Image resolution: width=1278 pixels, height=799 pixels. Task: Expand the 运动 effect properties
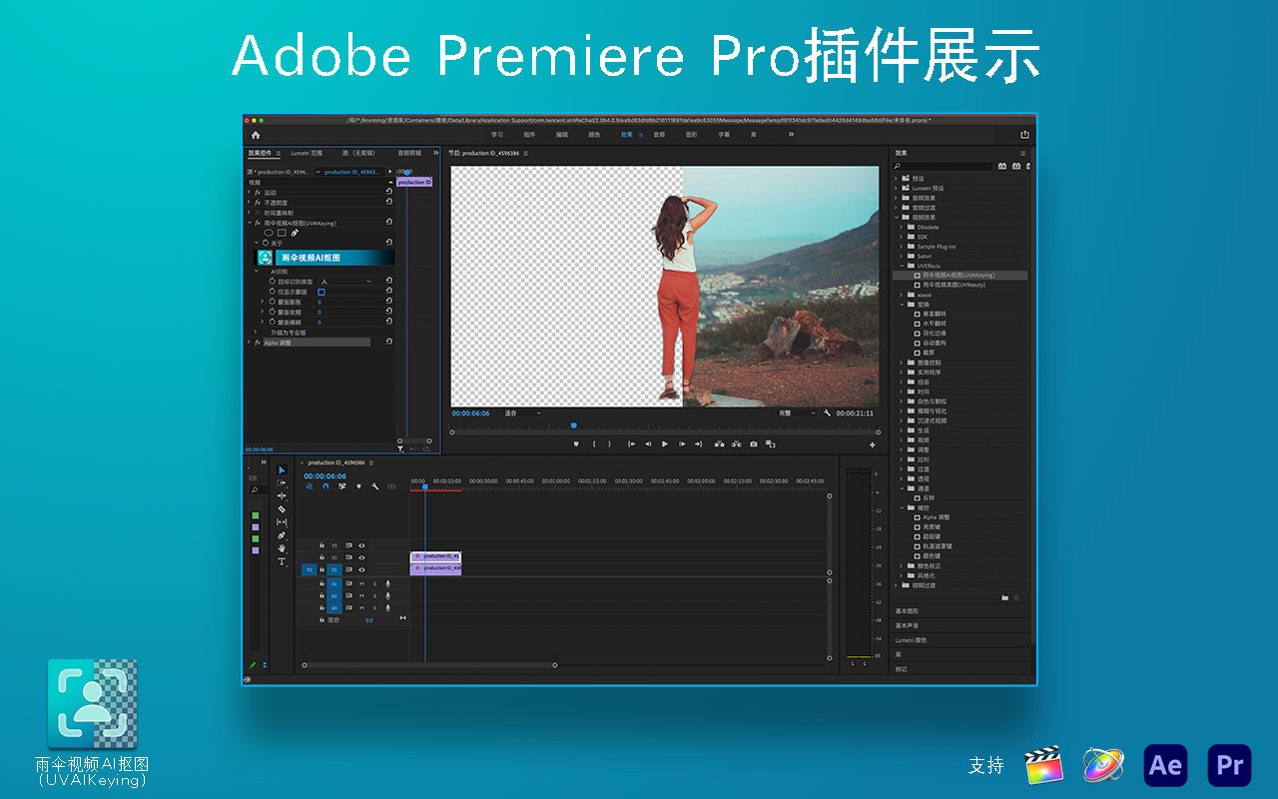[x=249, y=193]
